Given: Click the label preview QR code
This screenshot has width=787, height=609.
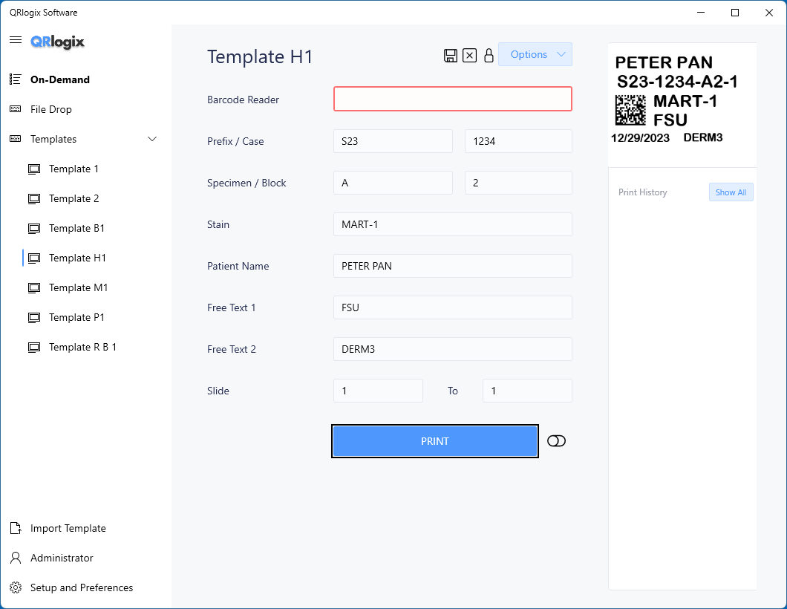Looking at the screenshot, I should pos(630,110).
